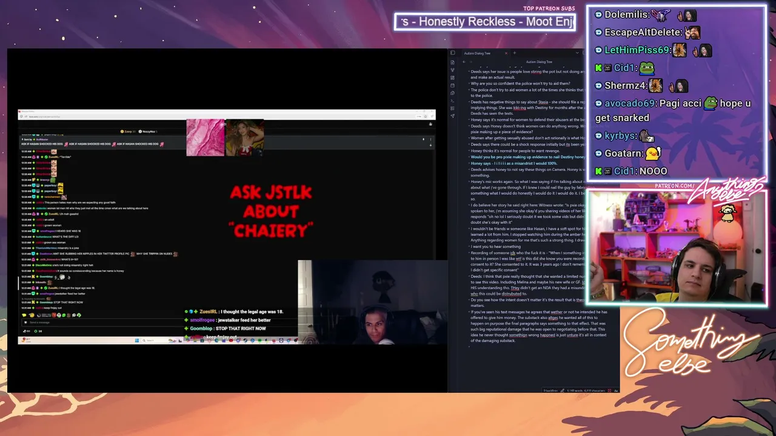Click the Goomblop username in overlay chat
This screenshot has width=776, height=436.
pos(201,328)
